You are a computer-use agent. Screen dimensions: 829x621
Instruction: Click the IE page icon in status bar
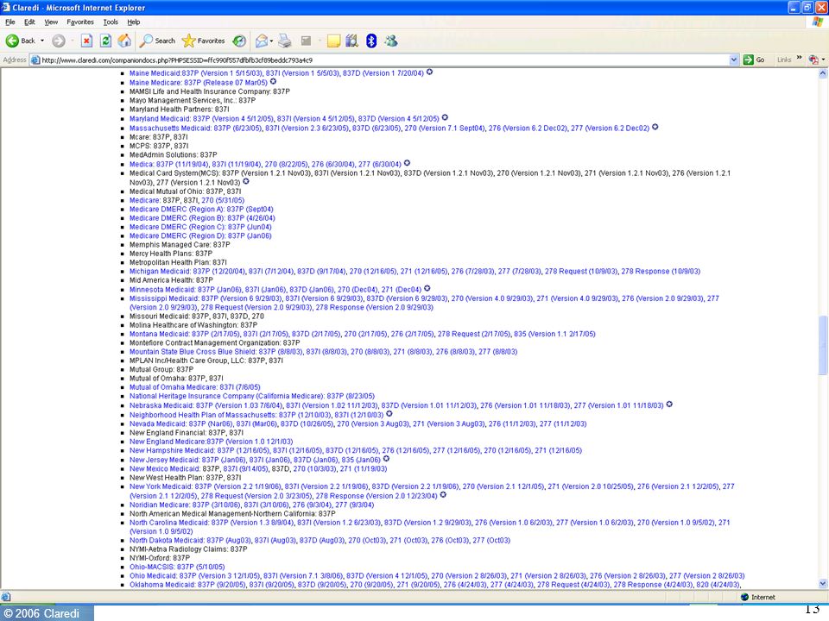6,597
